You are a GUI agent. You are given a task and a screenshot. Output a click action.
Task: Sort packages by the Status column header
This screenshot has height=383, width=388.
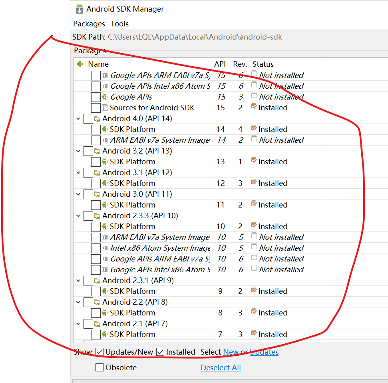click(x=263, y=64)
